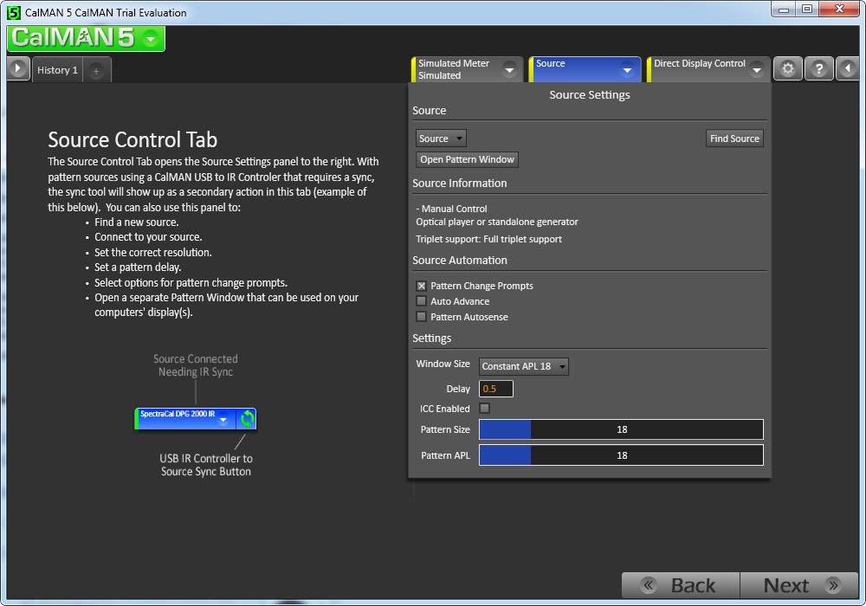Collapse right panel with left arrow icon
This screenshot has width=866, height=606.
point(847,69)
